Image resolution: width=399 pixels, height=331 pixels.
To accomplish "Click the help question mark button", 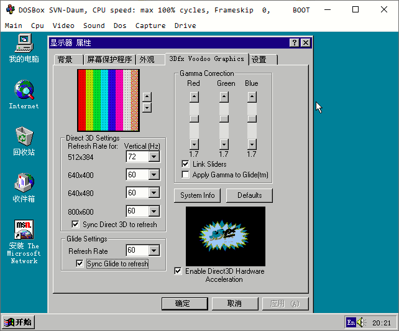I will pyautogui.click(x=295, y=42).
